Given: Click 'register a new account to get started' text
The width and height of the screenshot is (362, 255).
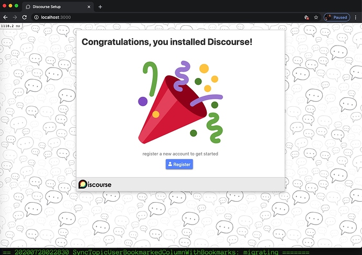Looking at the screenshot, I should pyautogui.click(x=180, y=153).
